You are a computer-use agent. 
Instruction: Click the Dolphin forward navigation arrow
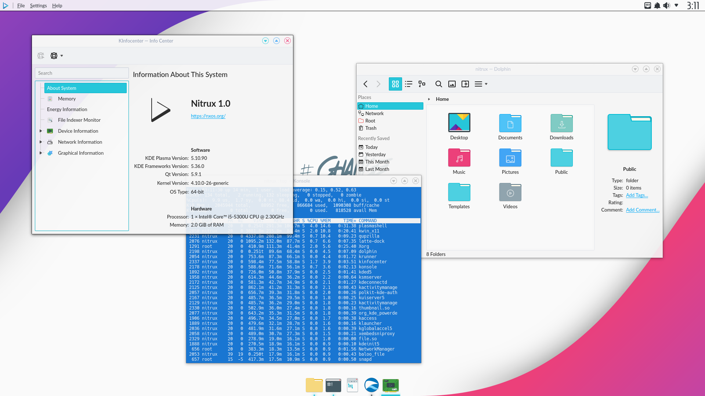click(x=379, y=84)
